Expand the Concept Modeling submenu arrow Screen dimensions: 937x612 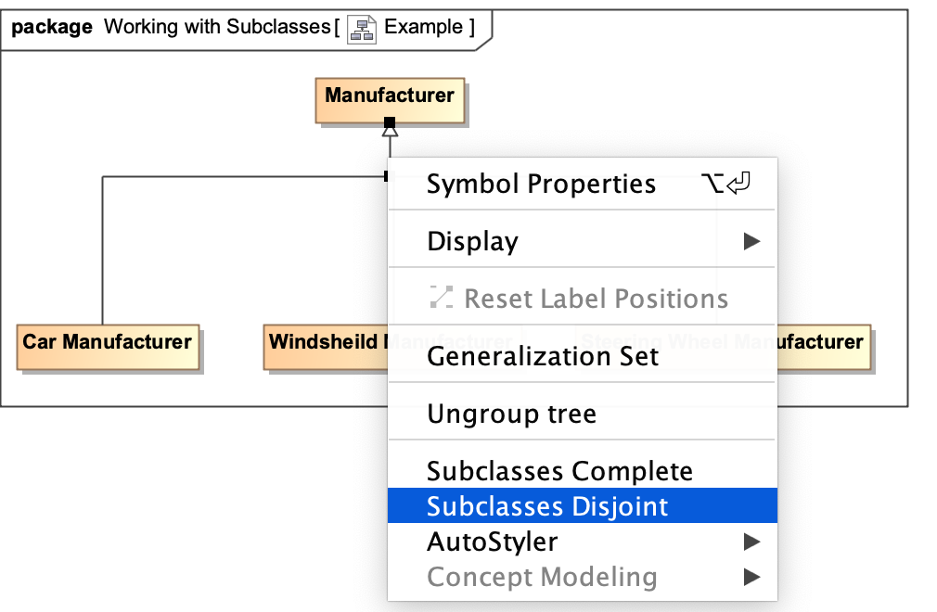tap(751, 577)
